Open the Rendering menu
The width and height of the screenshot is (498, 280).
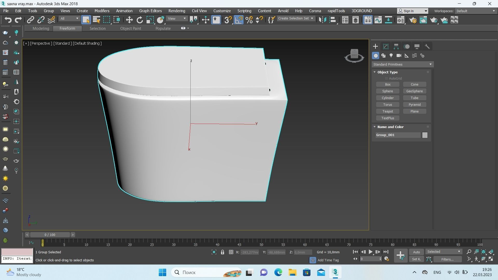click(177, 11)
